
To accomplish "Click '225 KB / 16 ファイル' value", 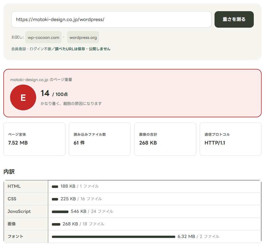I will click(x=81, y=199).
